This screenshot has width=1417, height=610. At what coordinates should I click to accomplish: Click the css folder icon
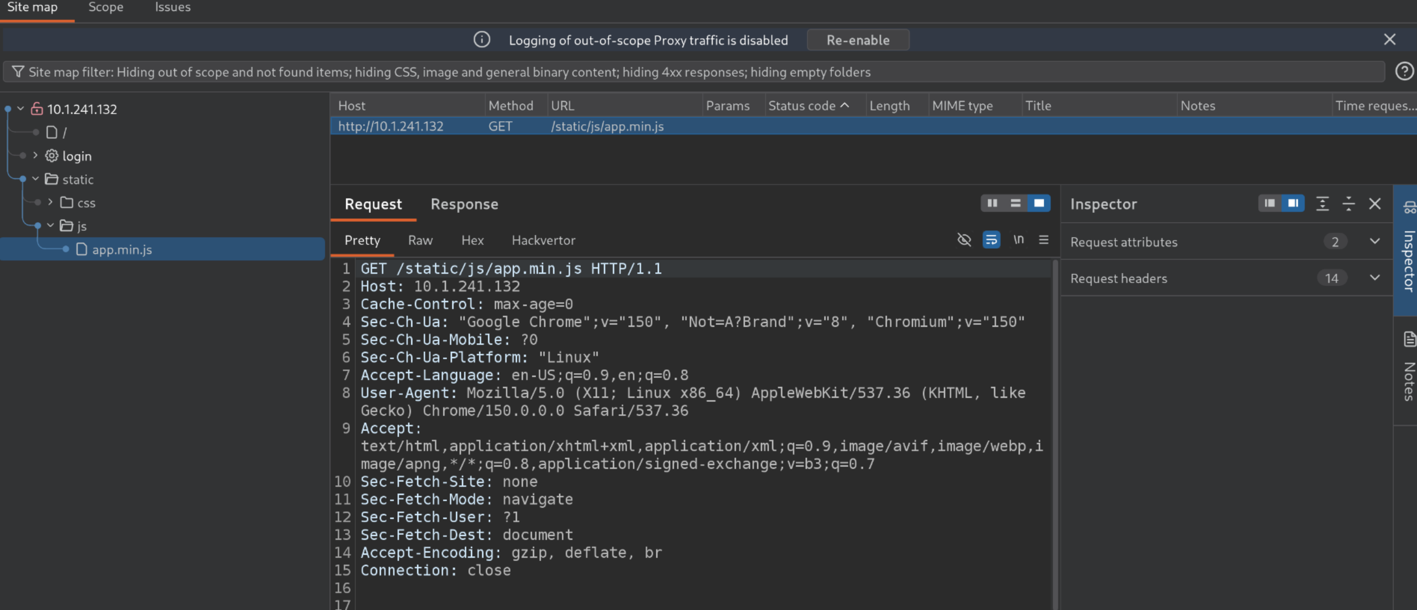click(x=67, y=202)
